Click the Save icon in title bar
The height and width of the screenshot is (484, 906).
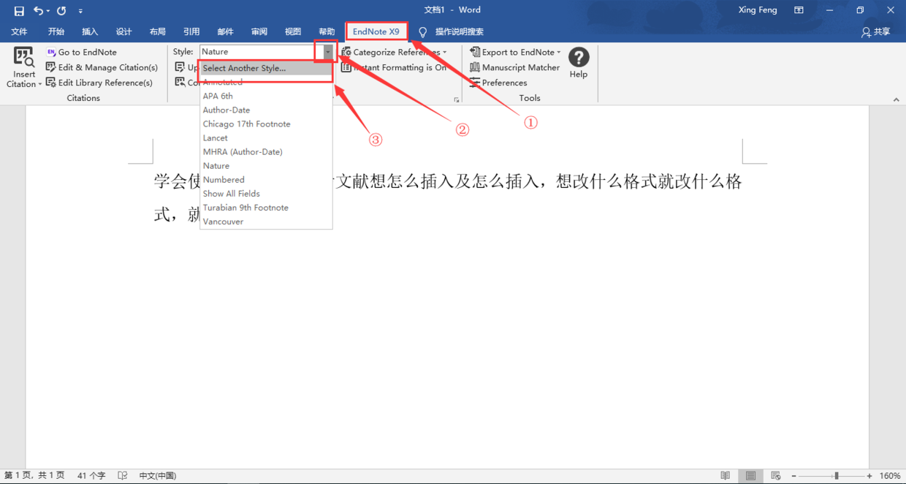[19, 11]
